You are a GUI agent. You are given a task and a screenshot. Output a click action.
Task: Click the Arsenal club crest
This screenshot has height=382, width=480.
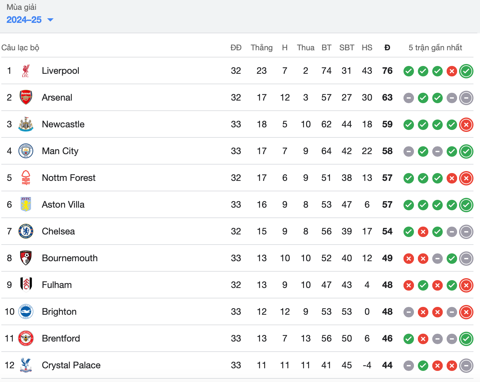click(x=26, y=98)
